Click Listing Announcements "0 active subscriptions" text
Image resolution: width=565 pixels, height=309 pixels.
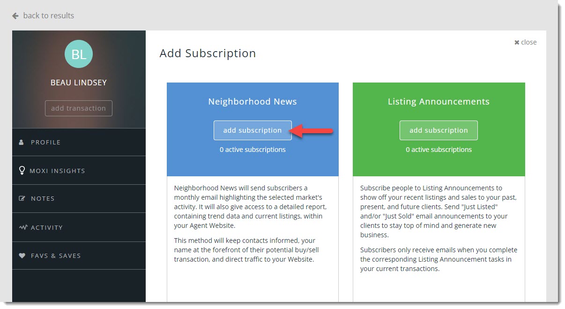pos(439,150)
